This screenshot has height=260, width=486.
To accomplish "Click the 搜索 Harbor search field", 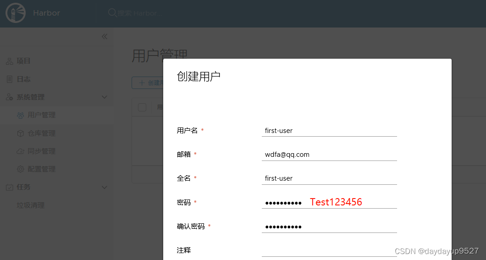I will click(139, 13).
